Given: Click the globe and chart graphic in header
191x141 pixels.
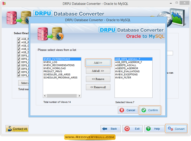Looking at the screenshot, I should point(171,17).
